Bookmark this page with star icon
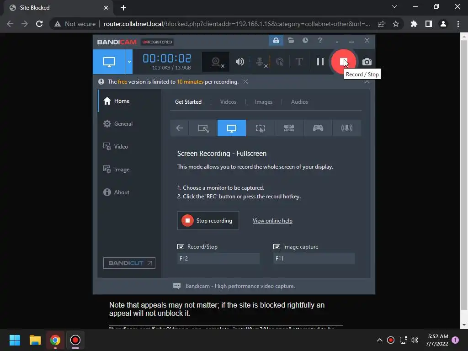The width and height of the screenshot is (468, 351). tap(396, 24)
